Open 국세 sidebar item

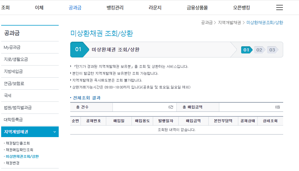[30, 96]
